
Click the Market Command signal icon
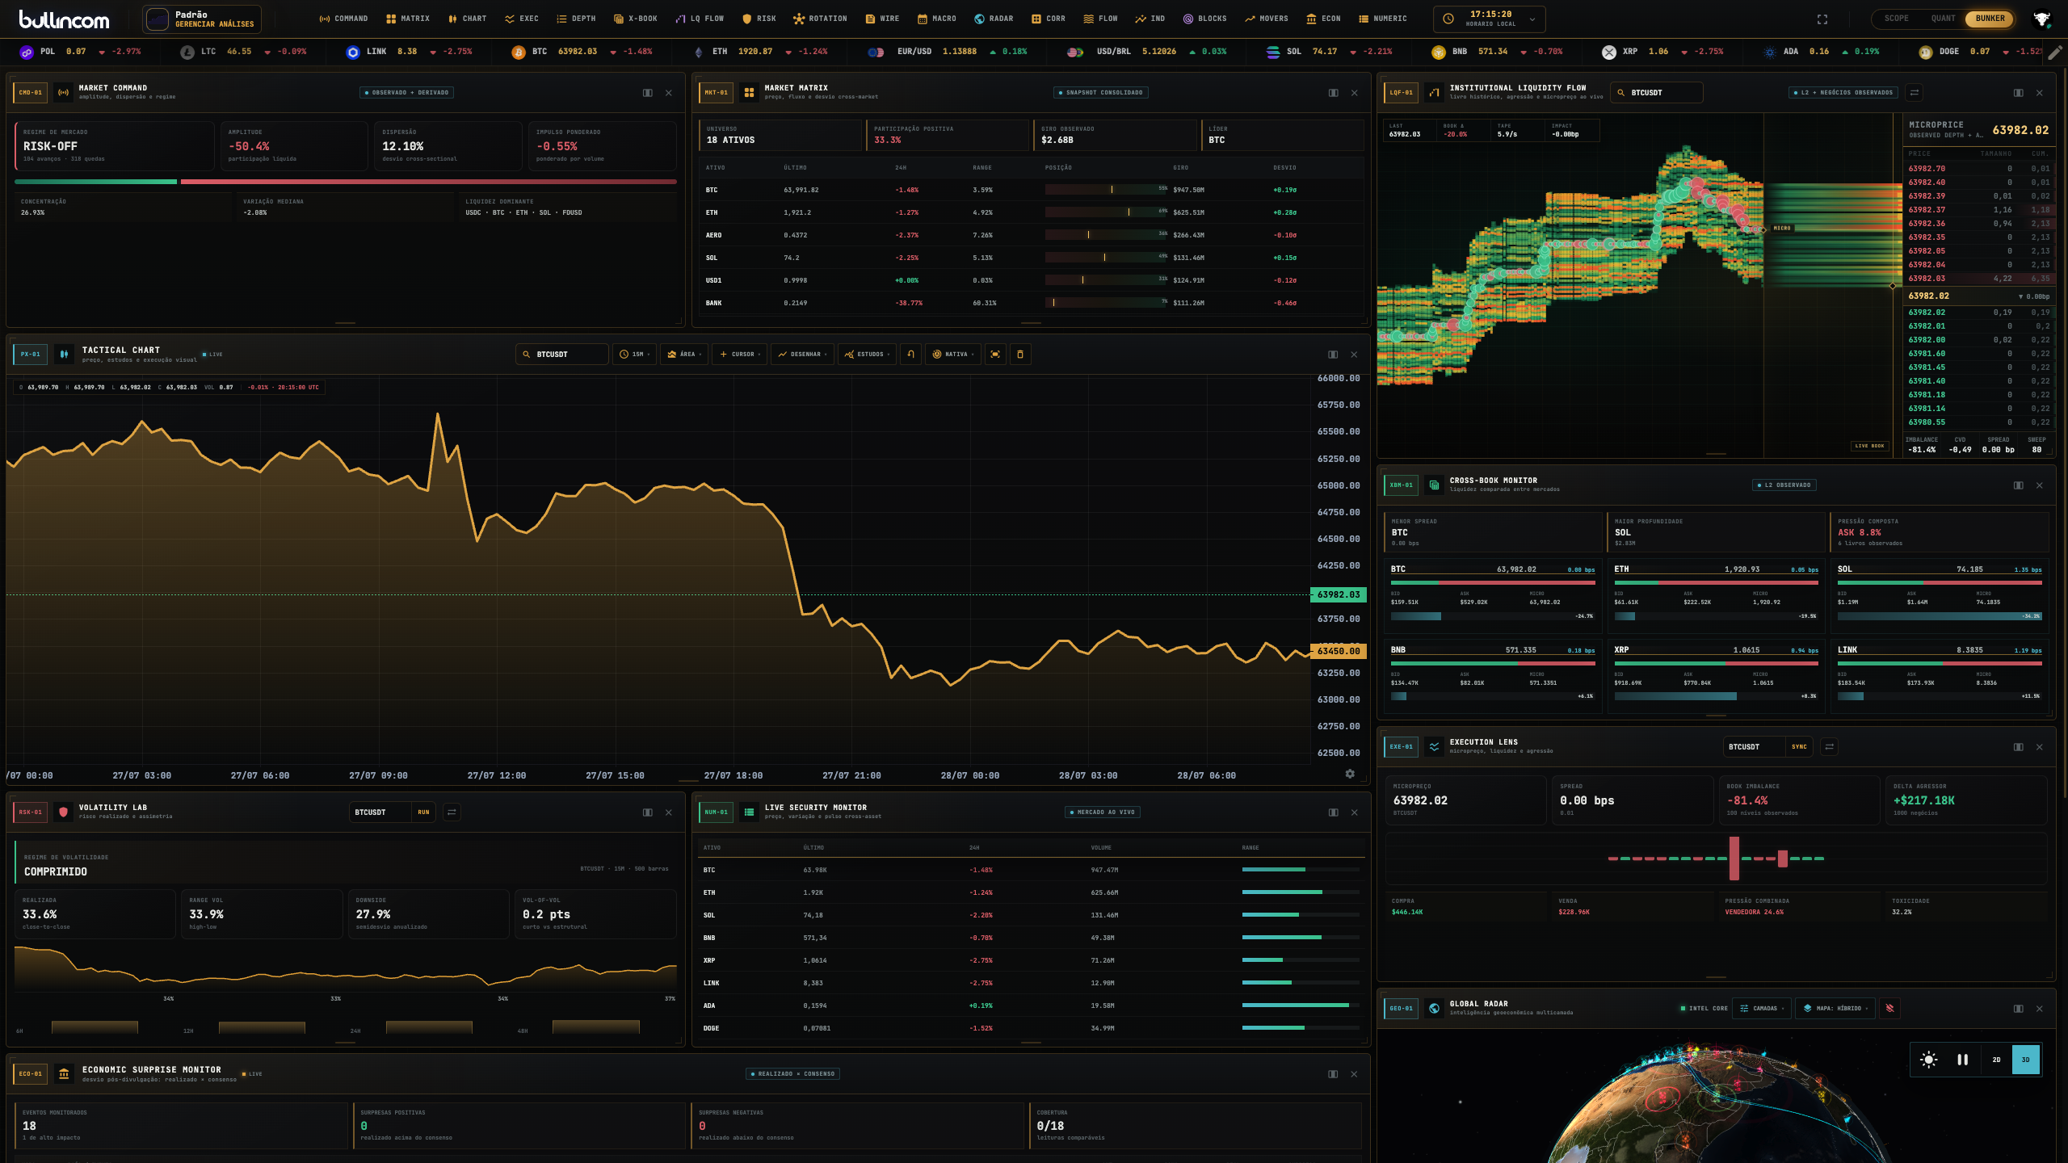pyautogui.click(x=63, y=93)
